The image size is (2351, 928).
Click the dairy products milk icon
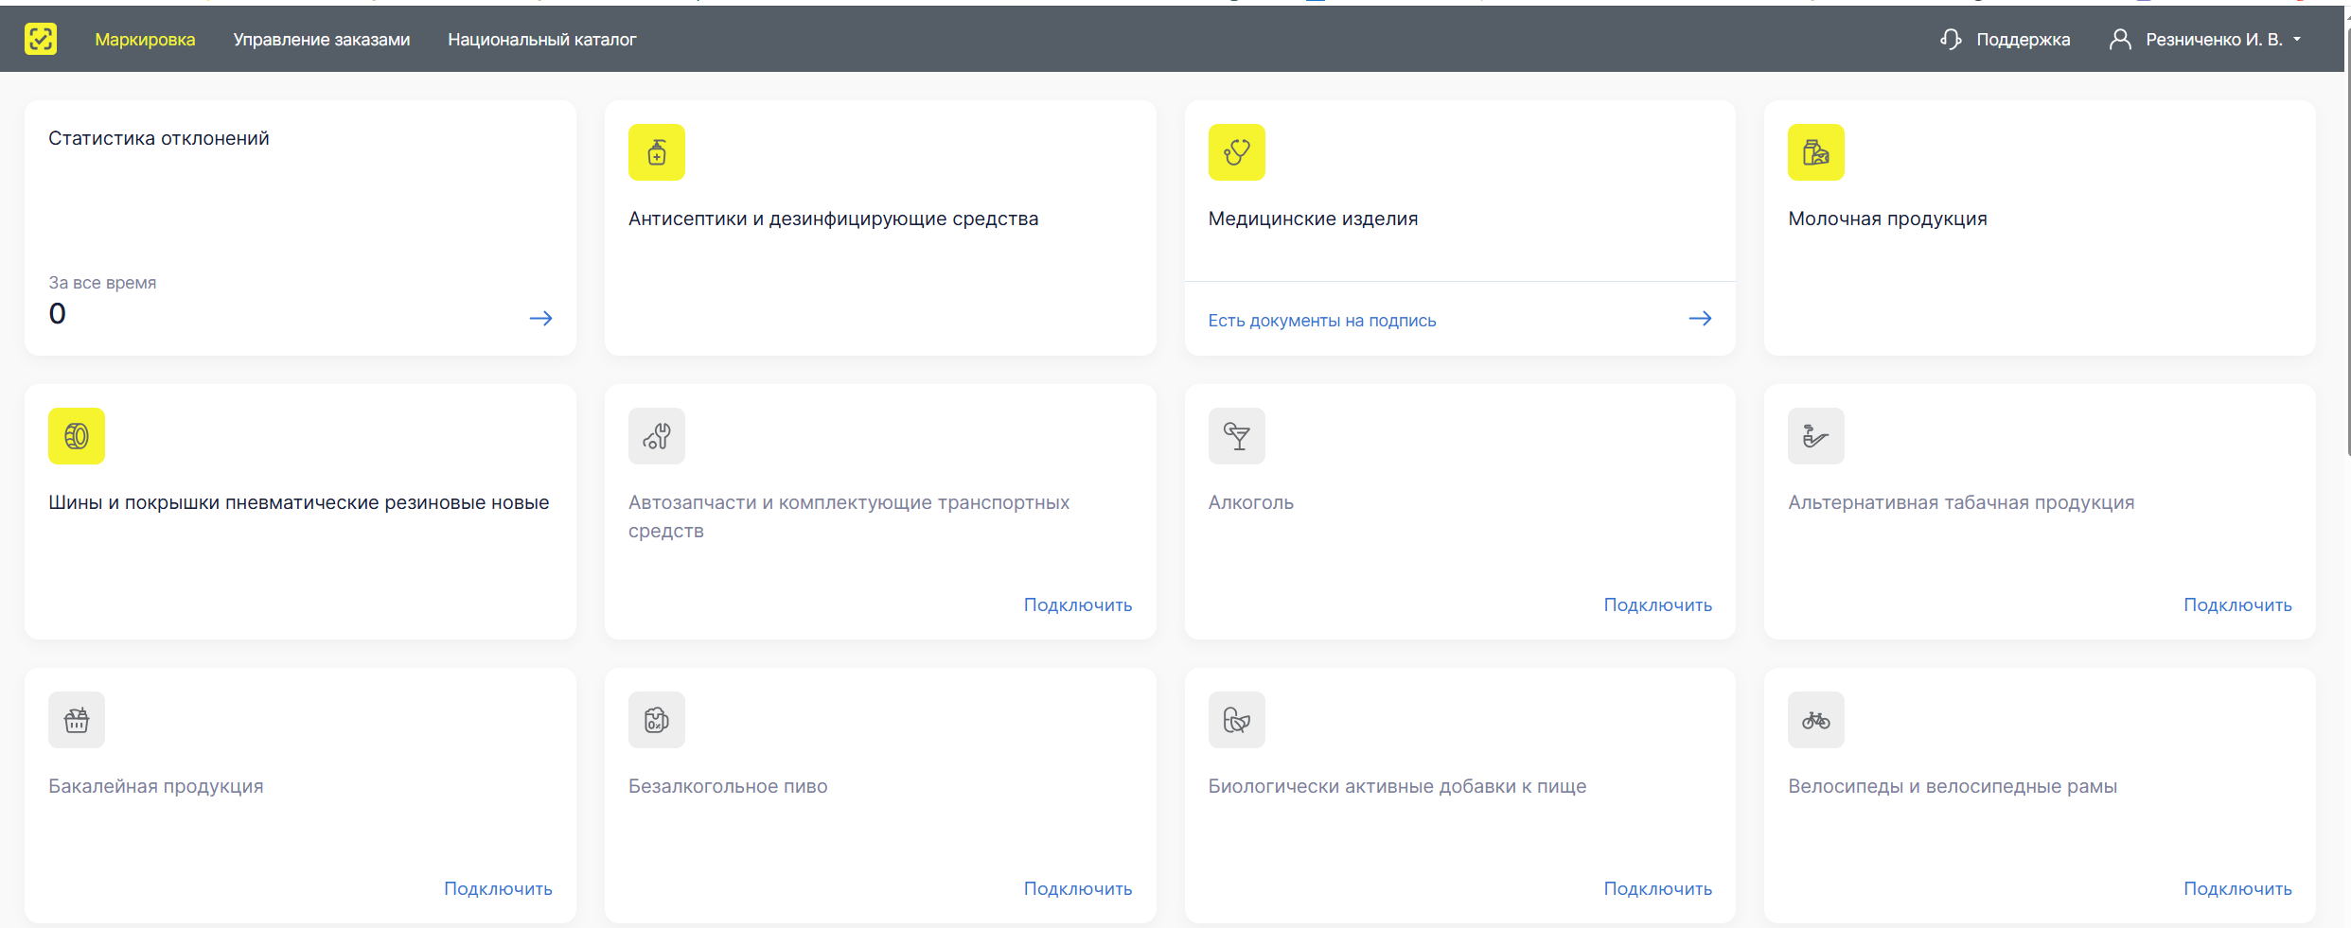pos(1816,152)
